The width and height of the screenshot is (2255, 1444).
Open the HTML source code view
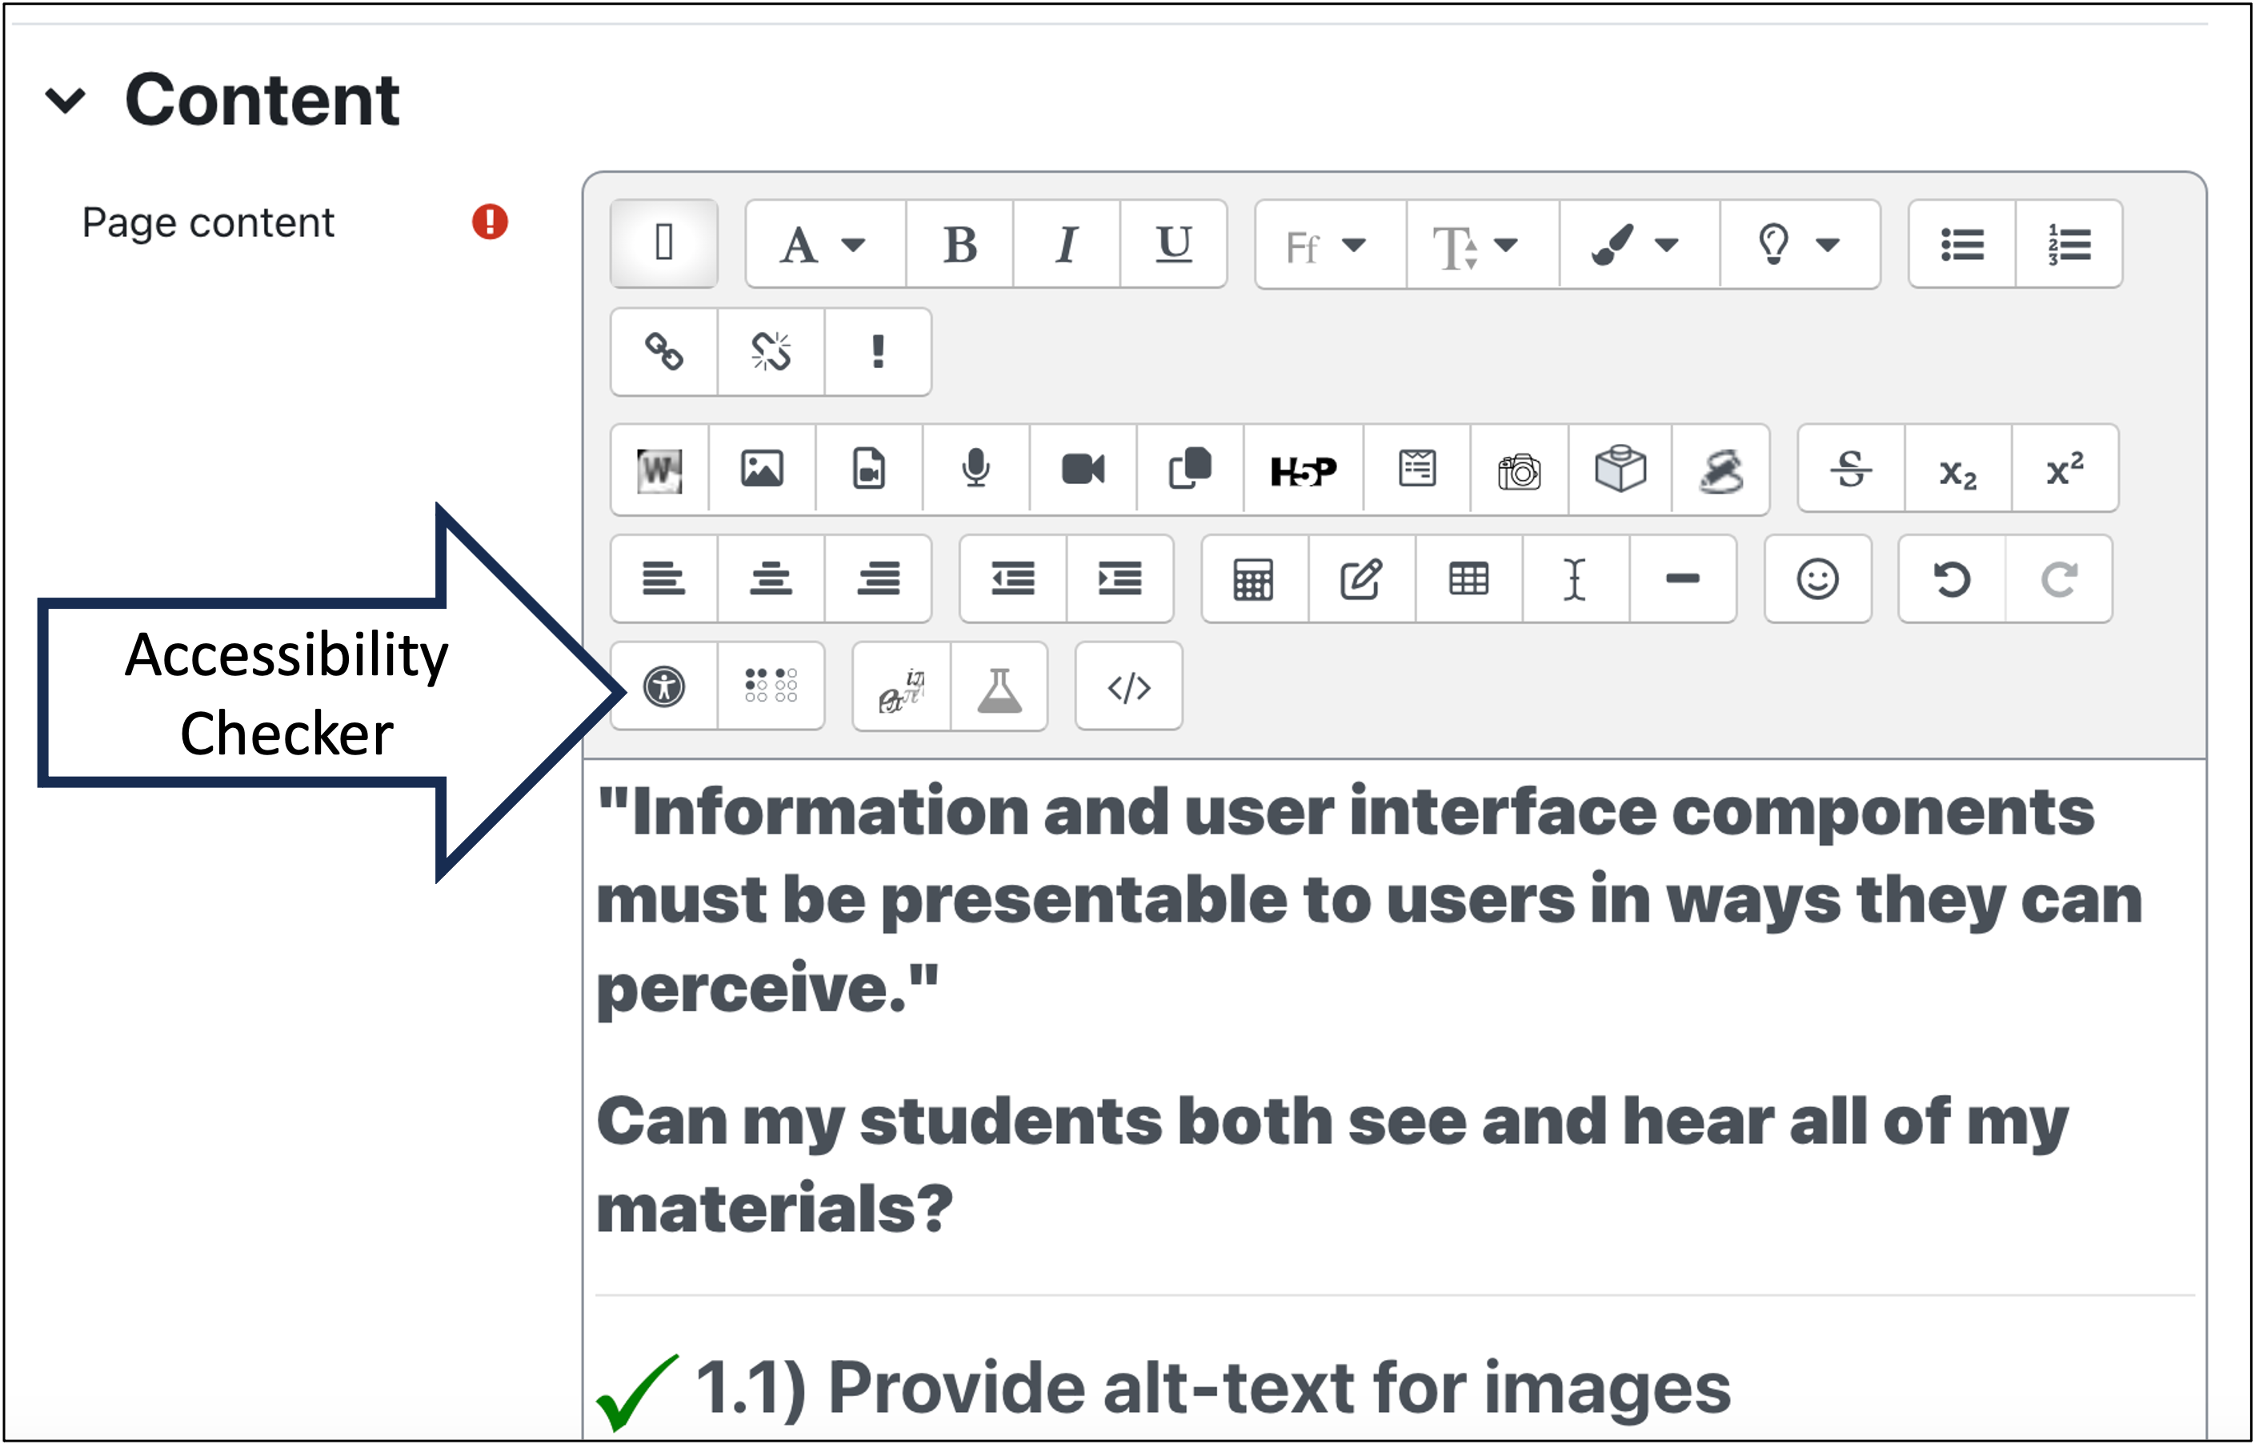click(1128, 687)
